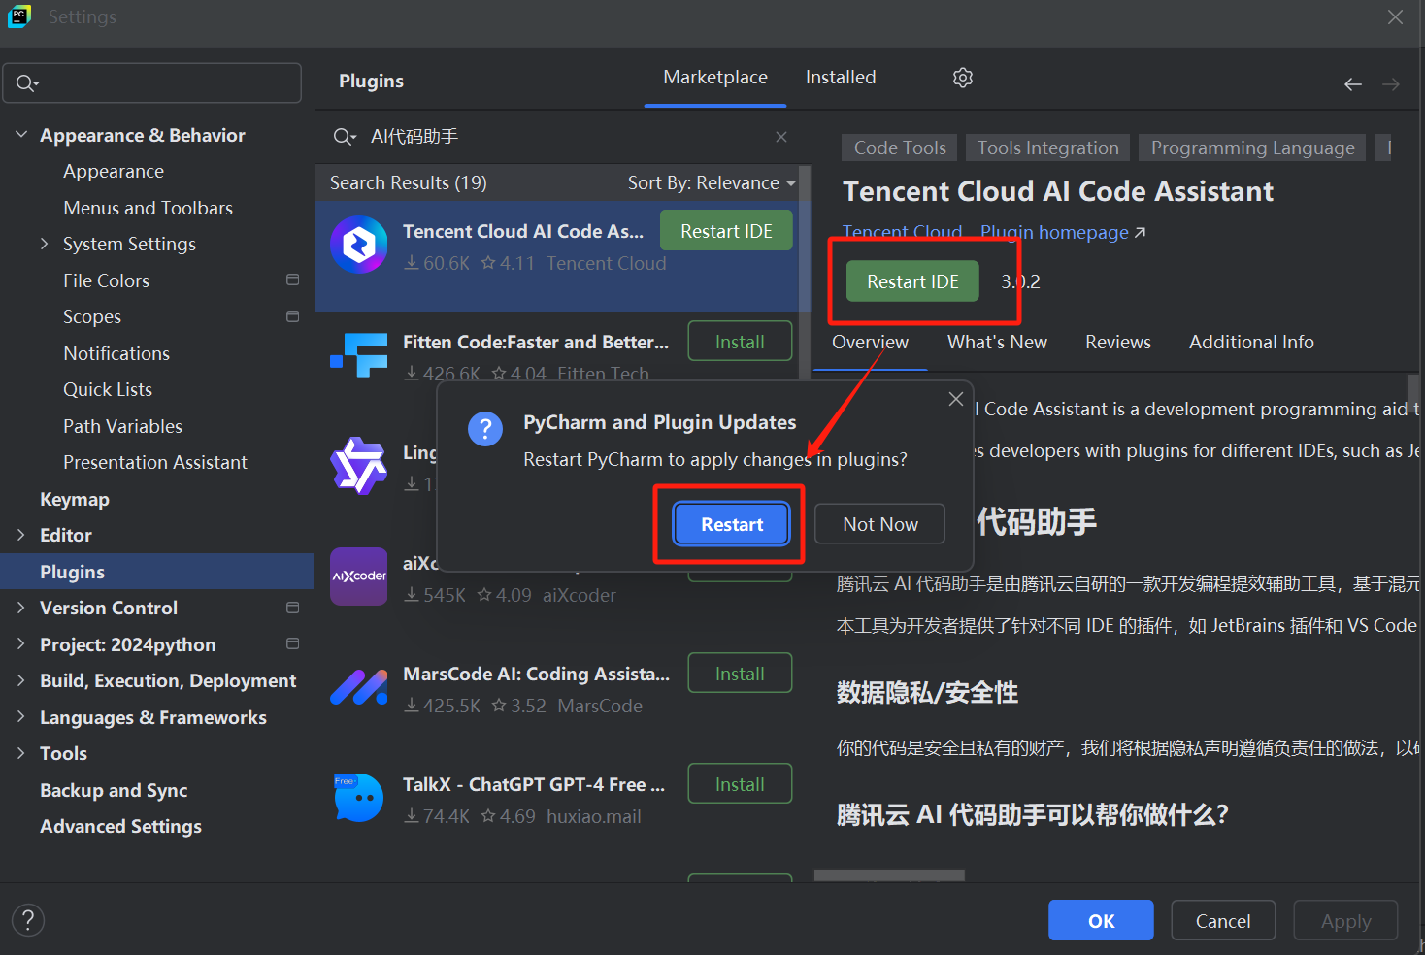Select Menus and Toolbars page
This screenshot has height=955, width=1425.
pos(148,208)
